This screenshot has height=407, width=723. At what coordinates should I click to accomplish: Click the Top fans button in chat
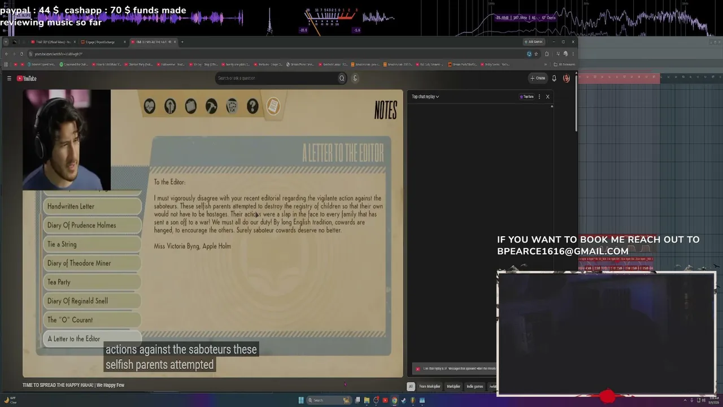click(527, 97)
